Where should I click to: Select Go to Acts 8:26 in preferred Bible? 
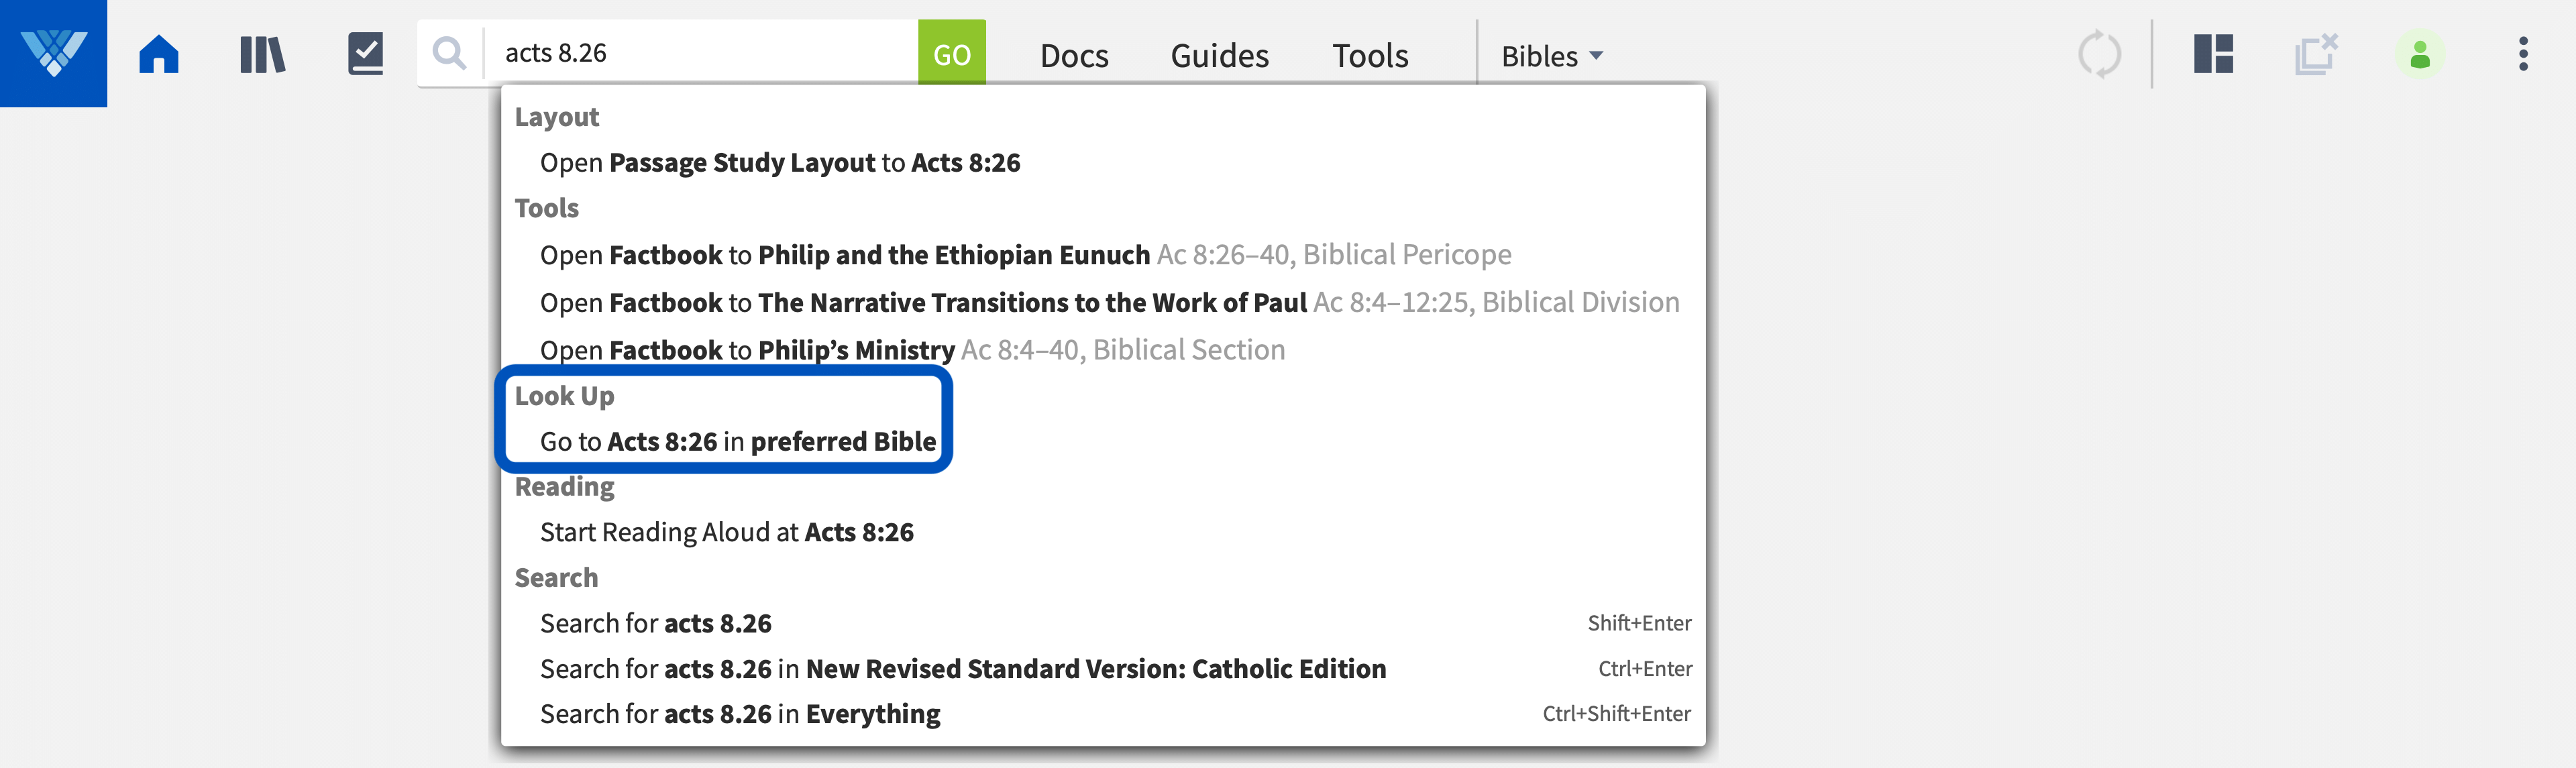738,442
